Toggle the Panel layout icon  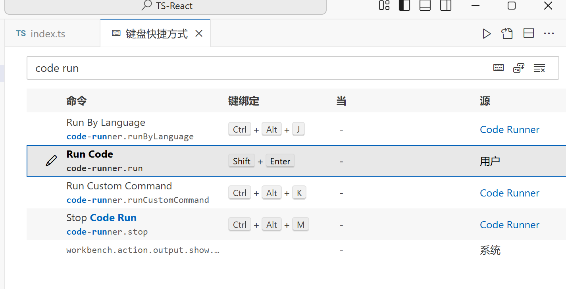point(425,6)
